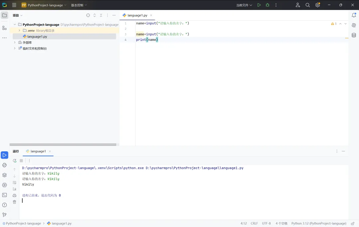Collapse all items in Project panel
359x227 pixels.
click(101, 15)
